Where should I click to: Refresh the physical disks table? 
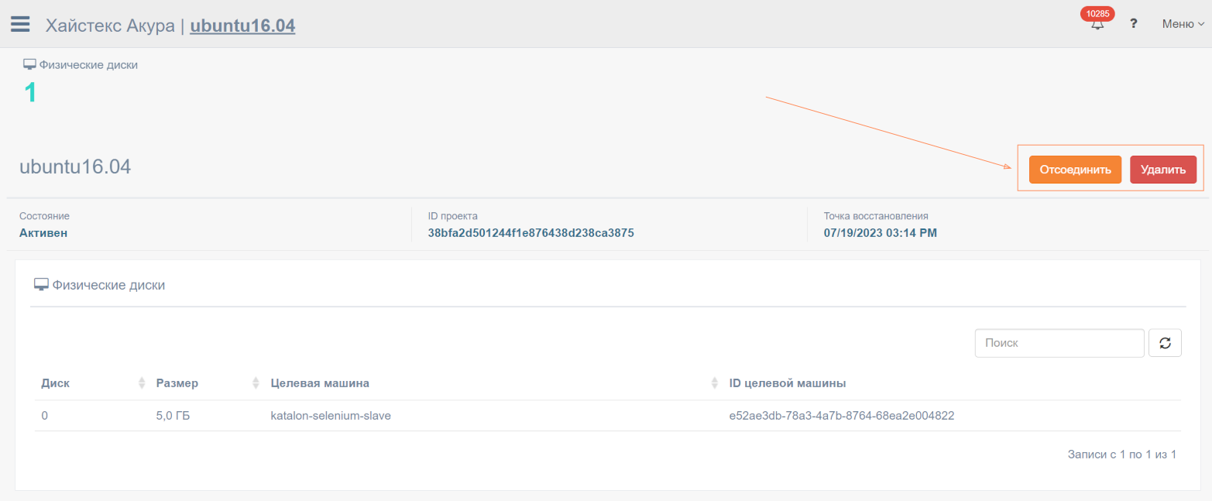(x=1165, y=343)
